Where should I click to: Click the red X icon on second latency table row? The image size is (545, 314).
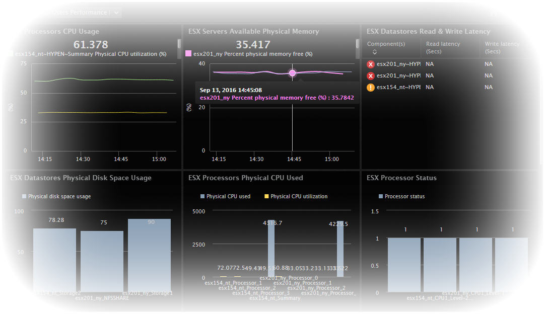coord(371,75)
